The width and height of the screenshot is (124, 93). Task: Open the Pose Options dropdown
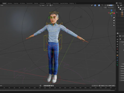click(111, 7)
